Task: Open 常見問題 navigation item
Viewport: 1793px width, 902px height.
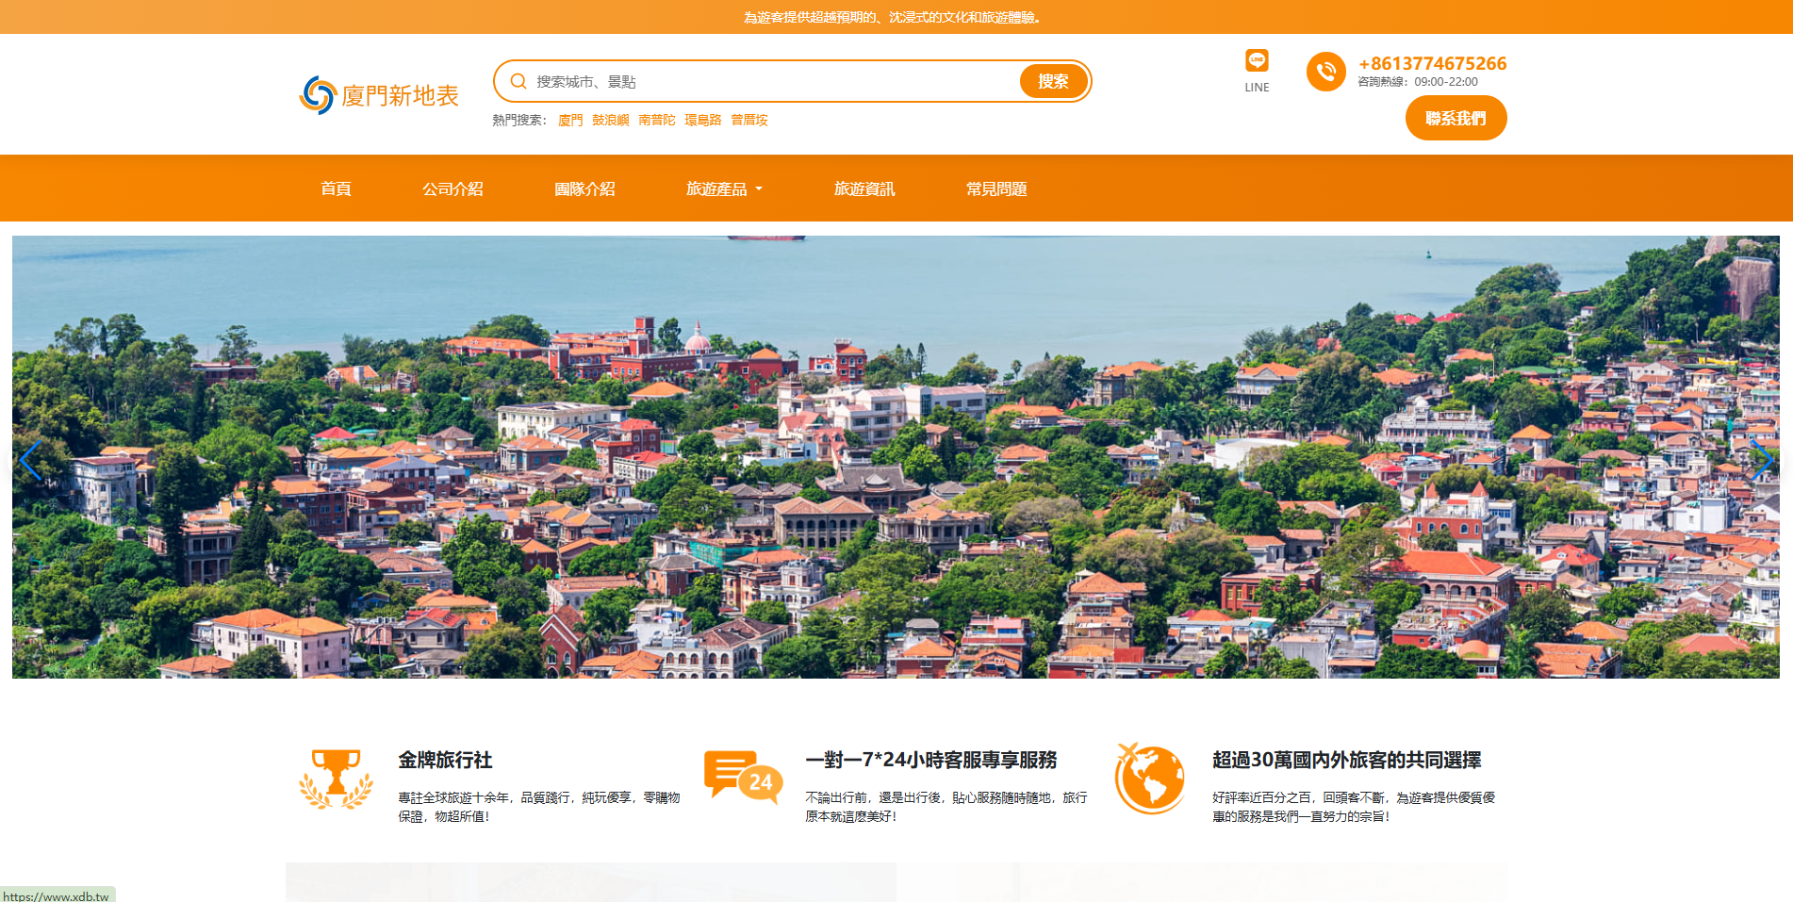Action: [x=996, y=189]
